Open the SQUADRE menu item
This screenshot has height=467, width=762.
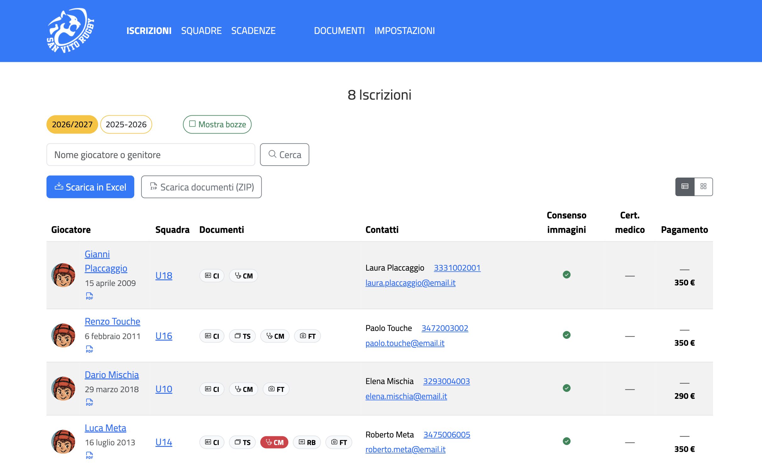pos(202,30)
